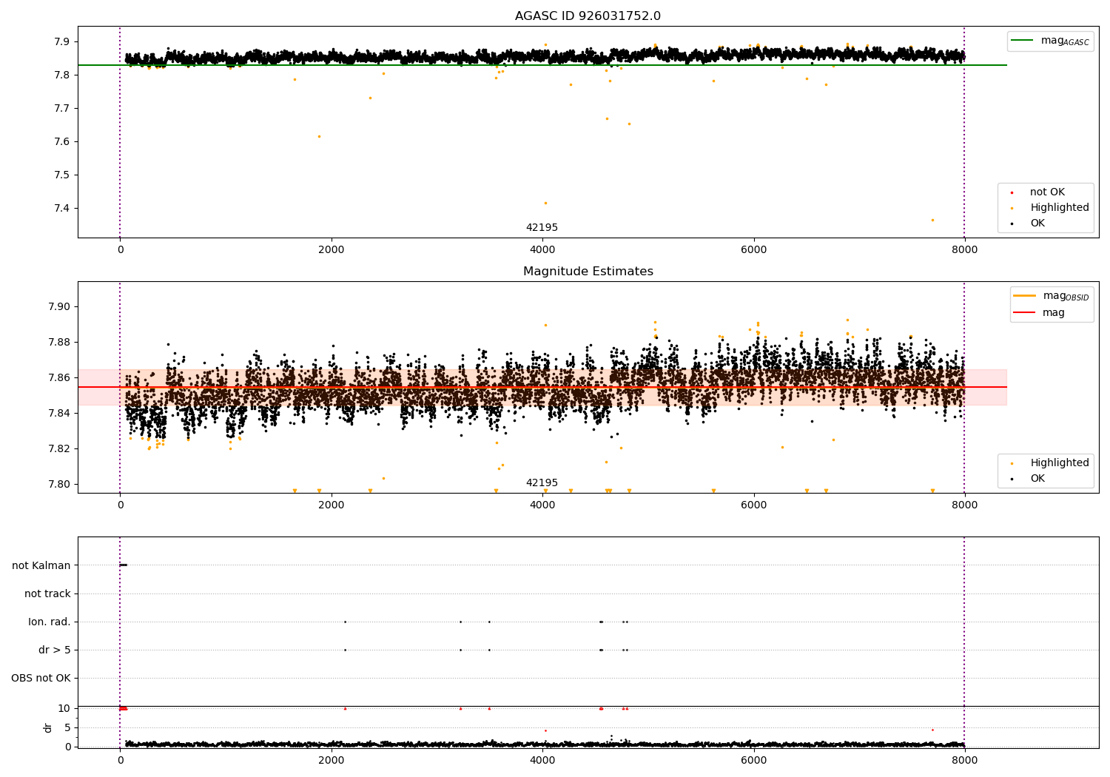Click the 'OBS not OK' axis label
The height and width of the screenshot is (777, 1110).
(41, 679)
